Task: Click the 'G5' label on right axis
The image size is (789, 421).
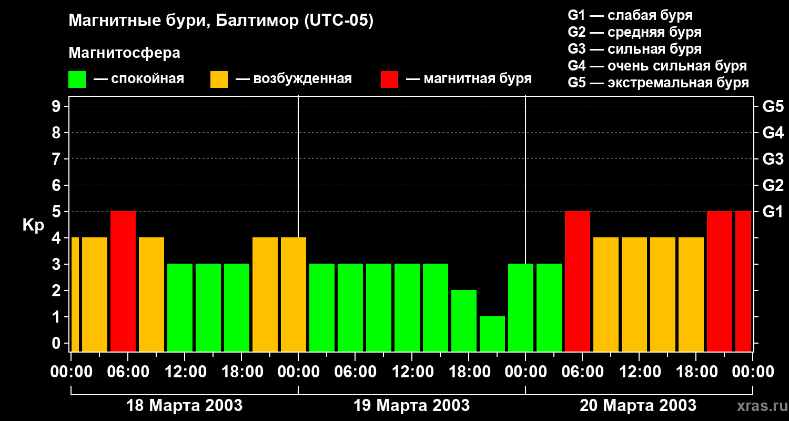Action: click(773, 106)
